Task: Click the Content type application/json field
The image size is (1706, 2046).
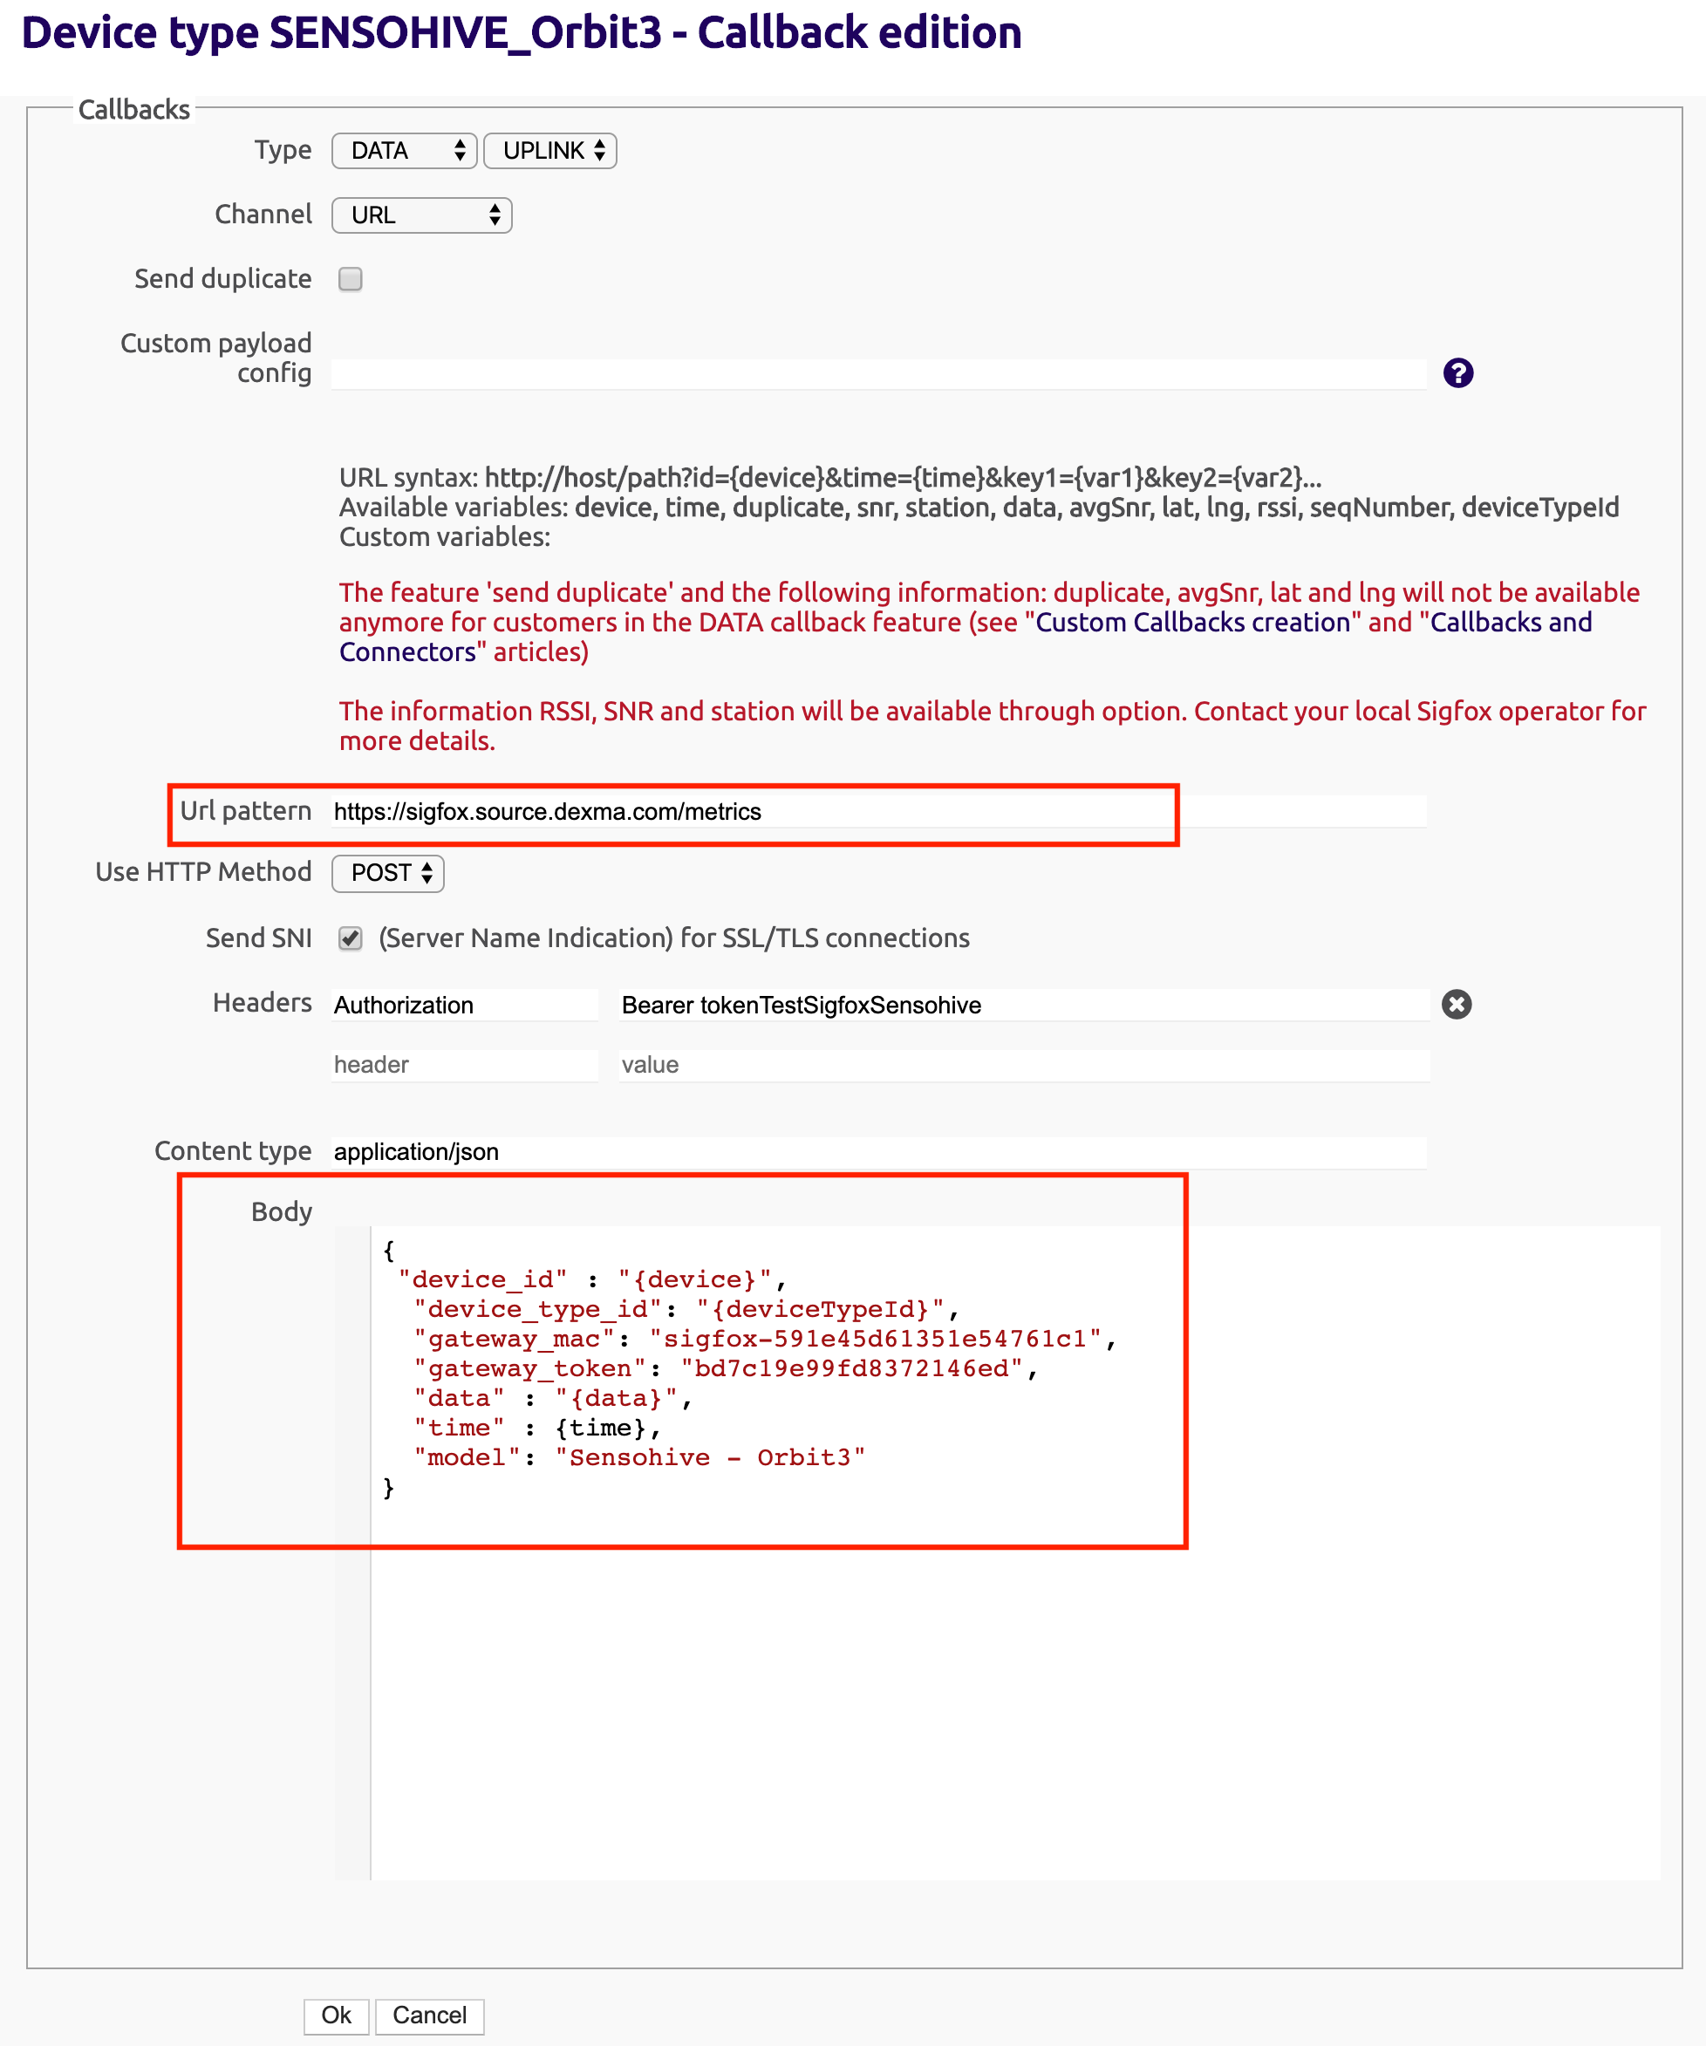Action: point(879,1153)
